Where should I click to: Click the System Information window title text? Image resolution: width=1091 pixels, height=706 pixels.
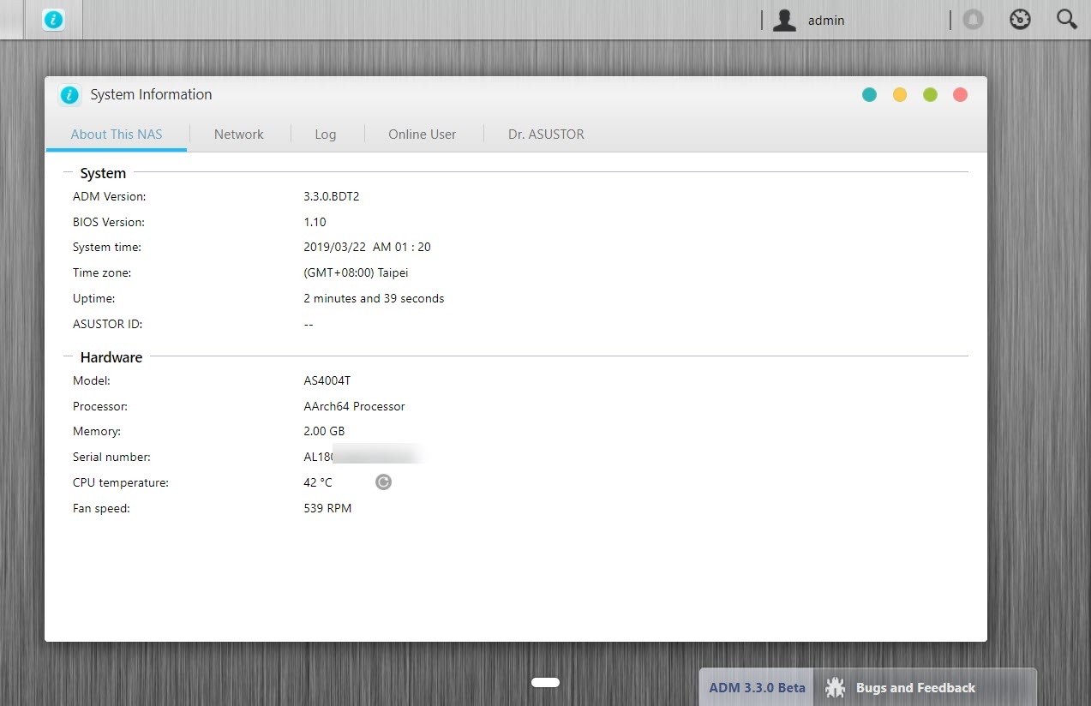(x=151, y=95)
